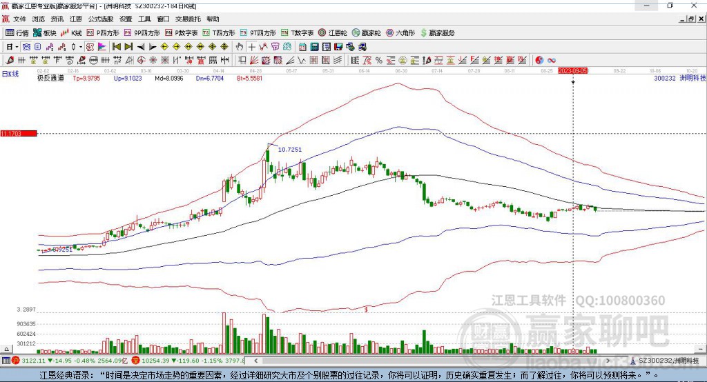Open the 交易委托 menu
Viewport: 707px width, 382px height.
[x=188, y=19]
